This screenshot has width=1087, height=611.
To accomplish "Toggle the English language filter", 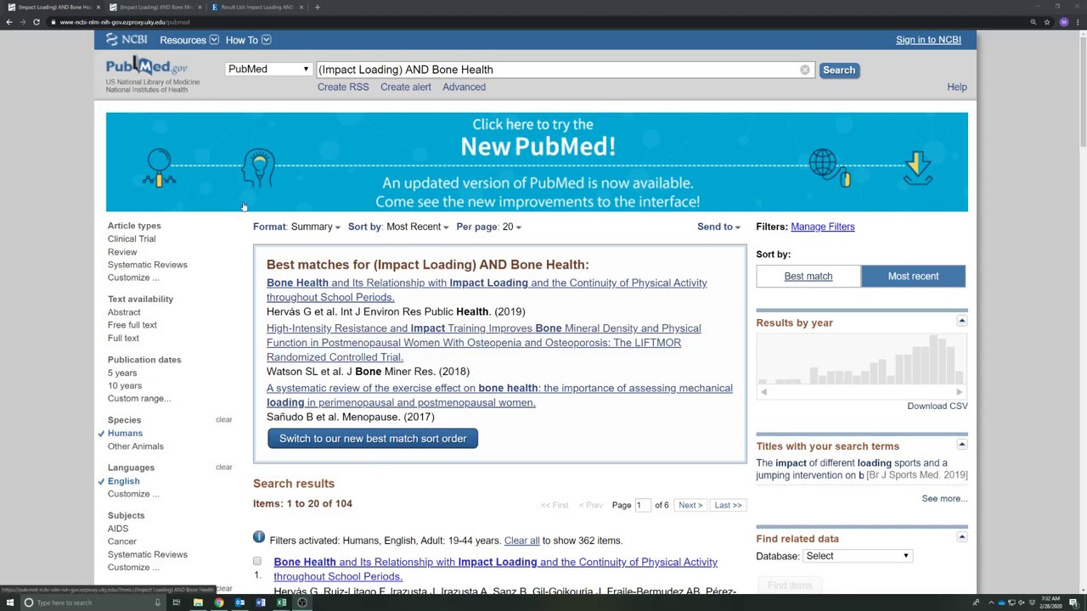I will click(x=123, y=481).
